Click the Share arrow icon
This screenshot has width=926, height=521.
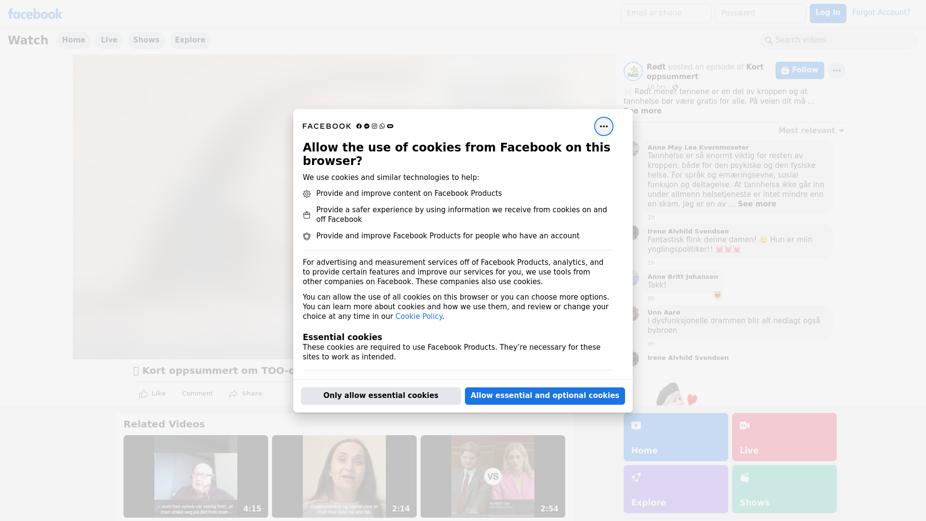(233, 394)
